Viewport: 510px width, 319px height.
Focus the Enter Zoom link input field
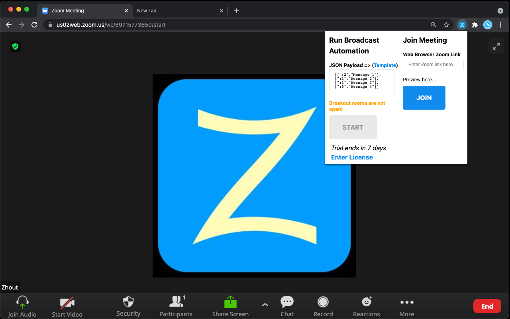[433, 65]
